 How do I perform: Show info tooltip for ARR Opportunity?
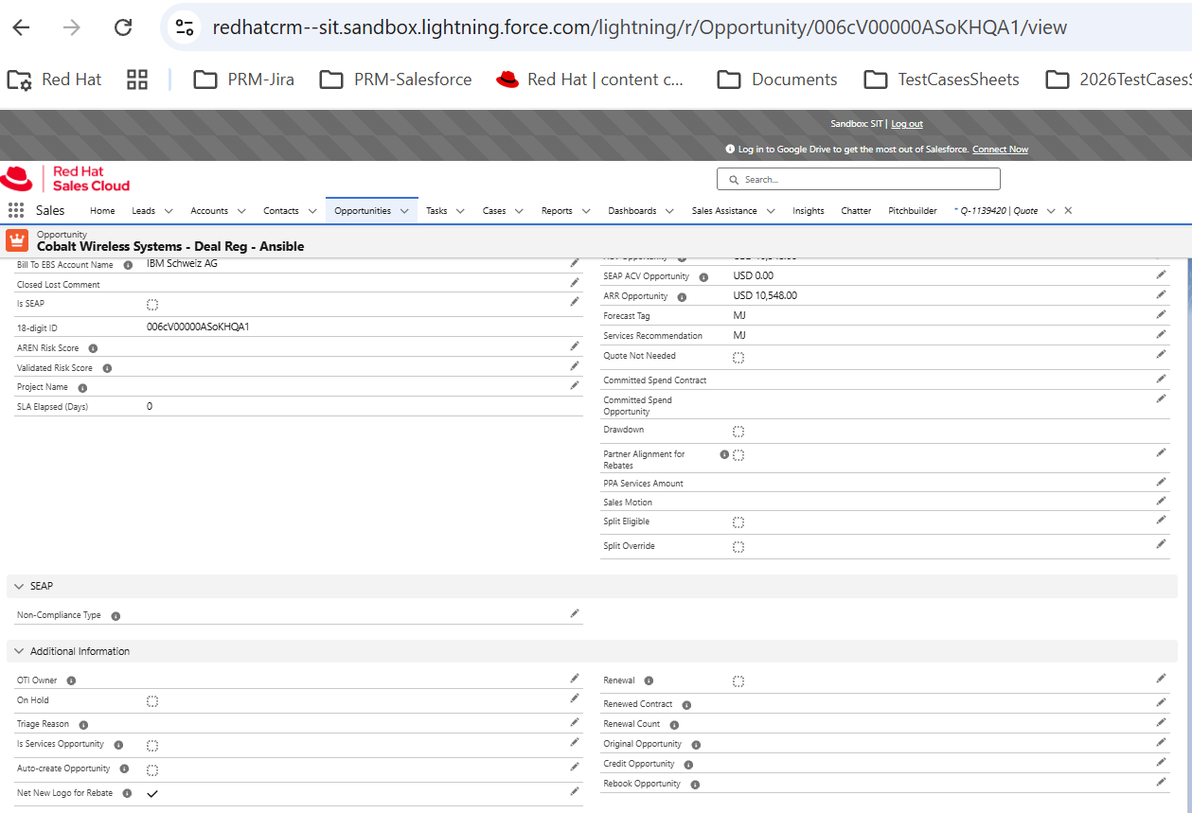(x=683, y=296)
